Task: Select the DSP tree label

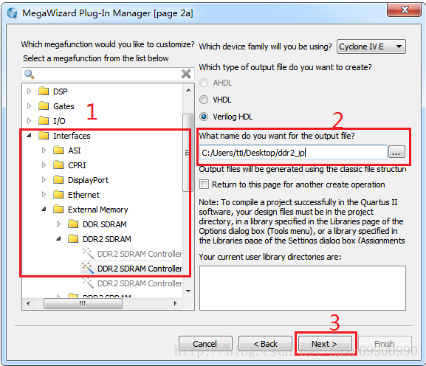Action: tap(60, 91)
